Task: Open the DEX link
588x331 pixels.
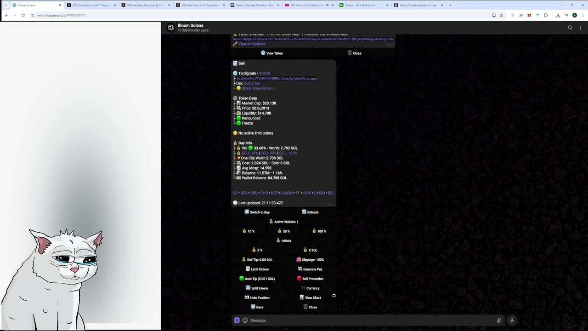Action: (x=244, y=193)
